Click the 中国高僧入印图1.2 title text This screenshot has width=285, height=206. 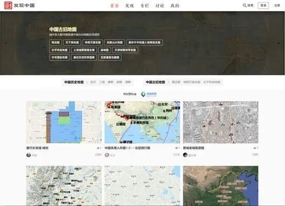(x=128, y=148)
